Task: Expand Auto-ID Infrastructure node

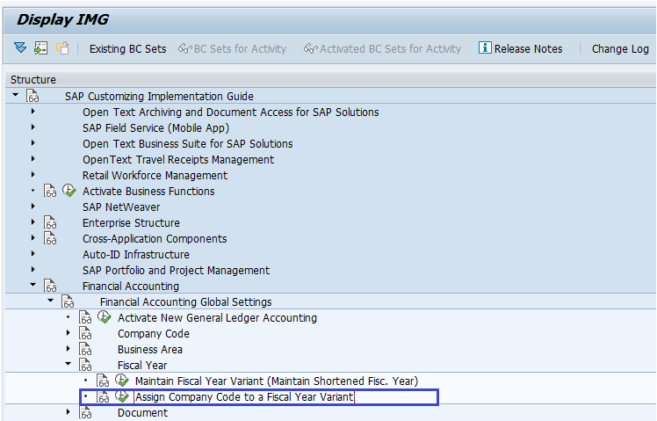Action: click(x=32, y=254)
